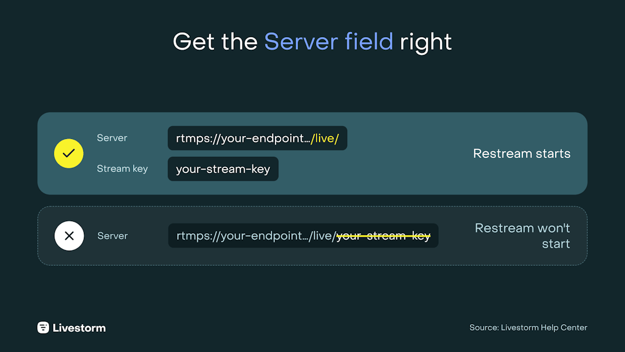Click the white X circle icon

pyautogui.click(x=69, y=236)
